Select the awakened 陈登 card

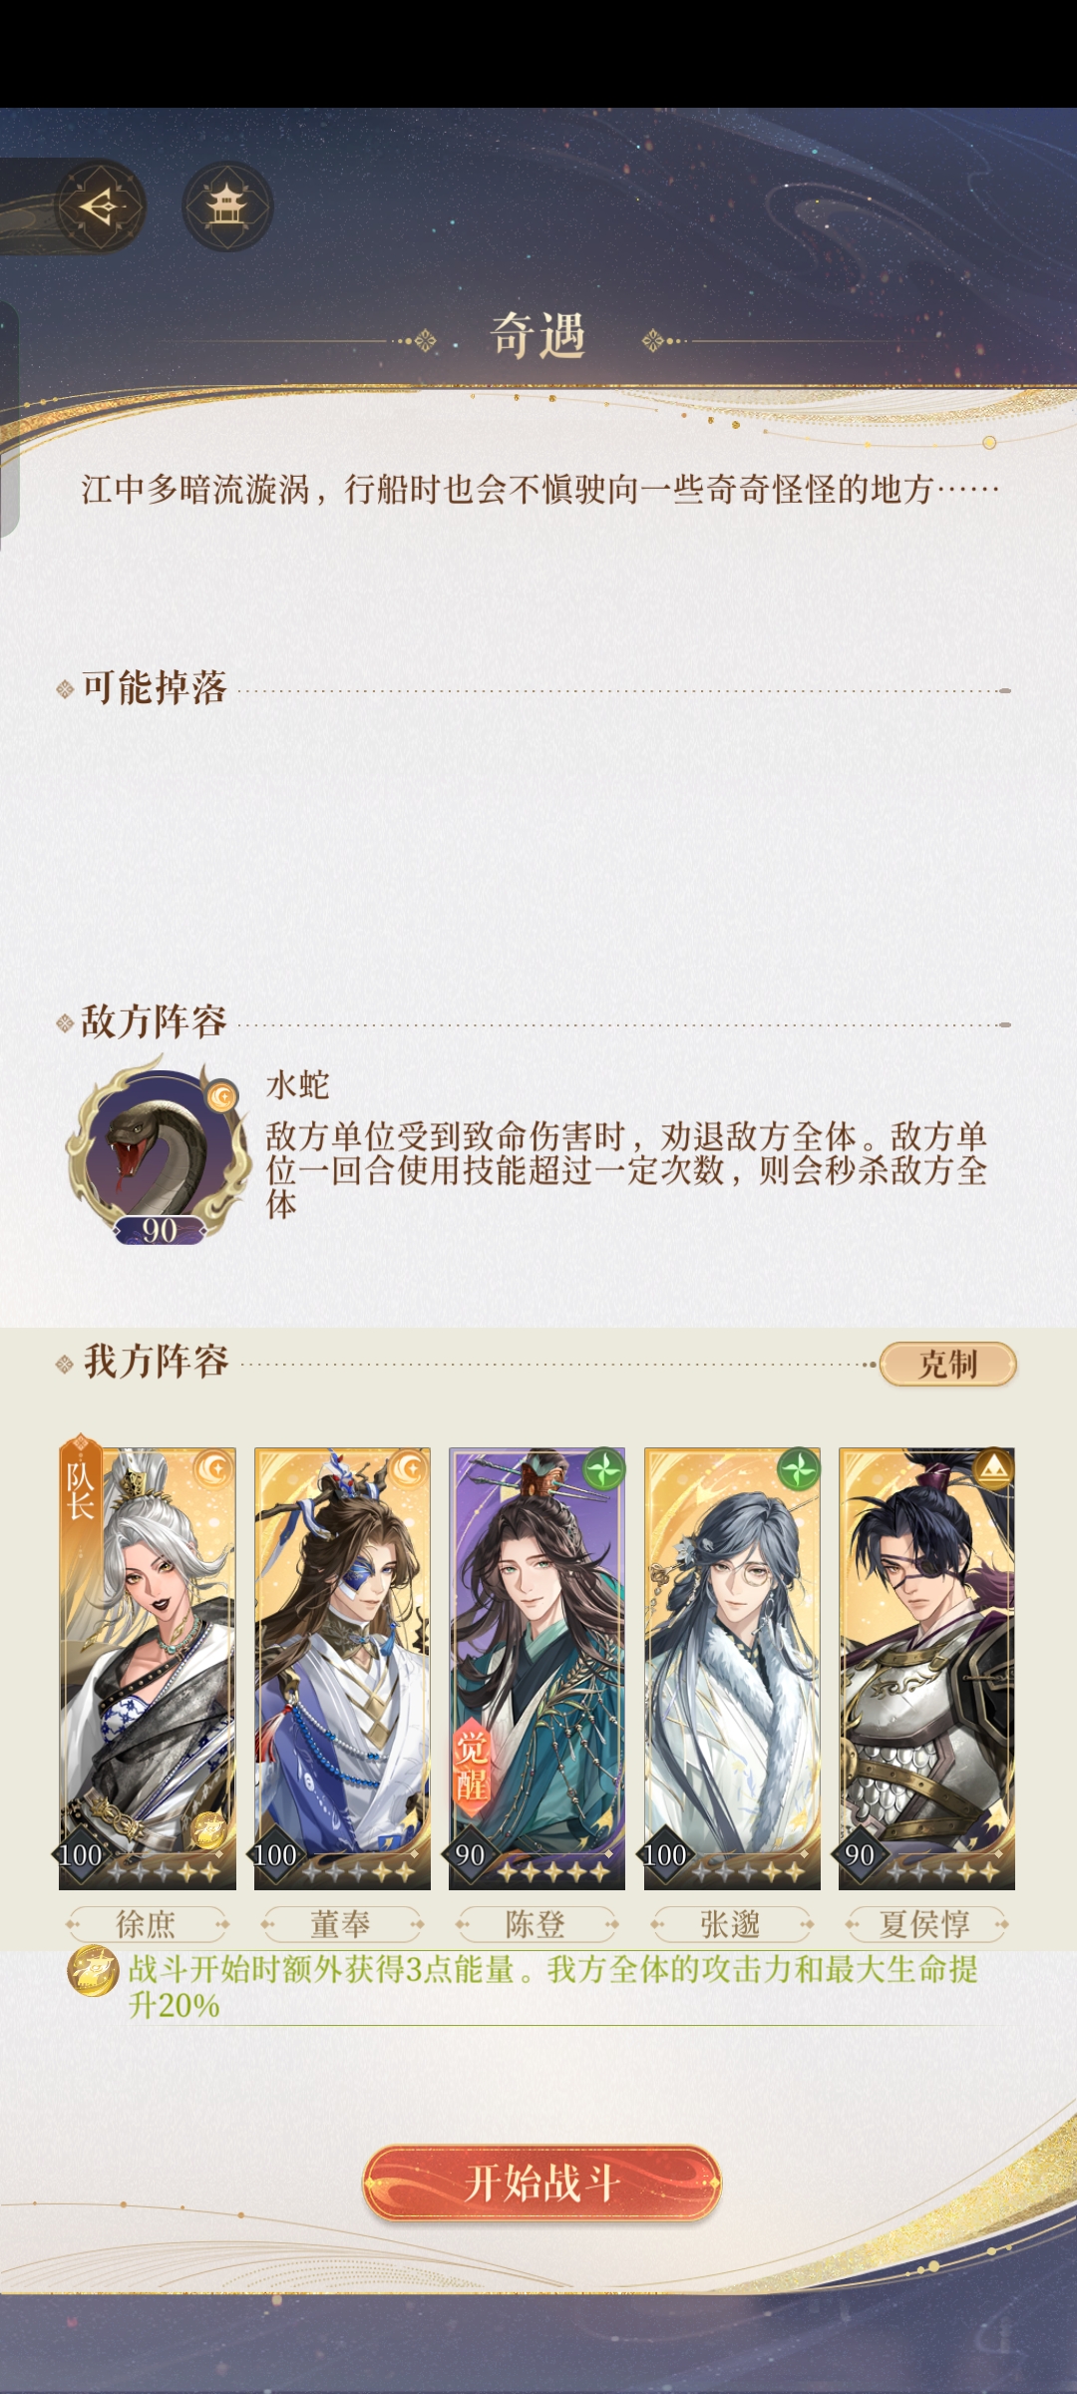[x=537, y=1668]
